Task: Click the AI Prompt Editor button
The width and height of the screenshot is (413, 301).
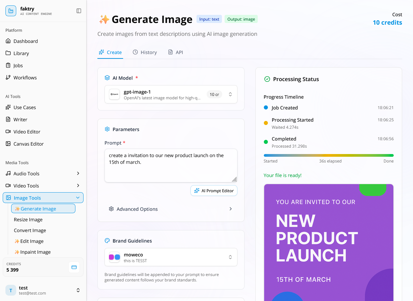Action: (214, 191)
